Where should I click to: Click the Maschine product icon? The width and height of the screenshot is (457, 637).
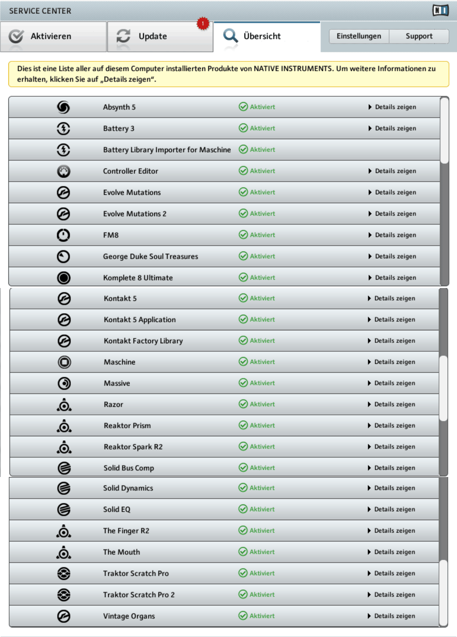(x=64, y=362)
